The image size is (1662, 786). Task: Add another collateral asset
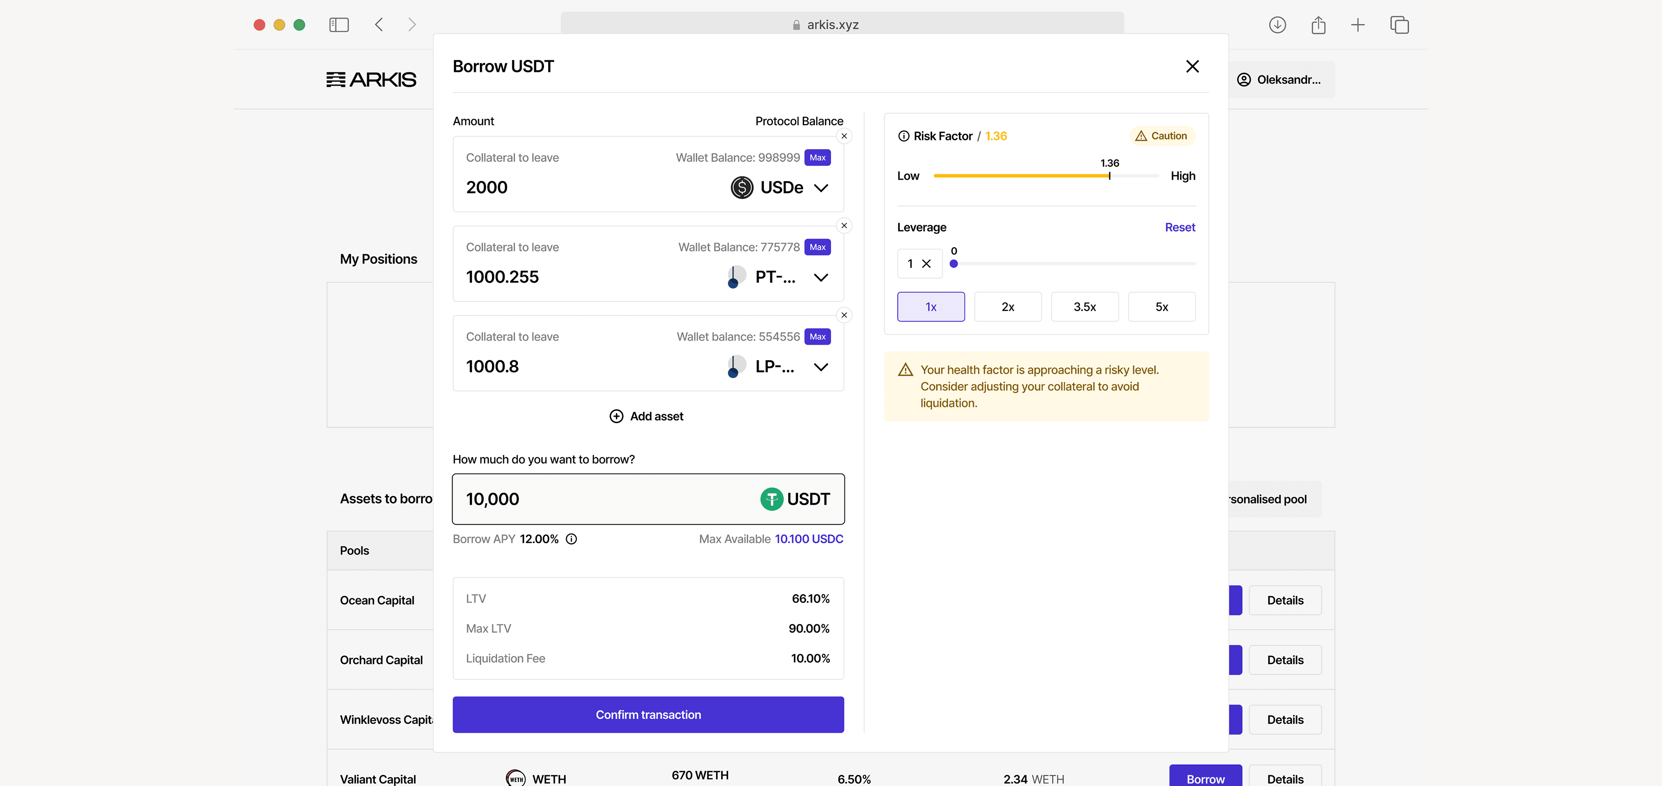point(646,417)
